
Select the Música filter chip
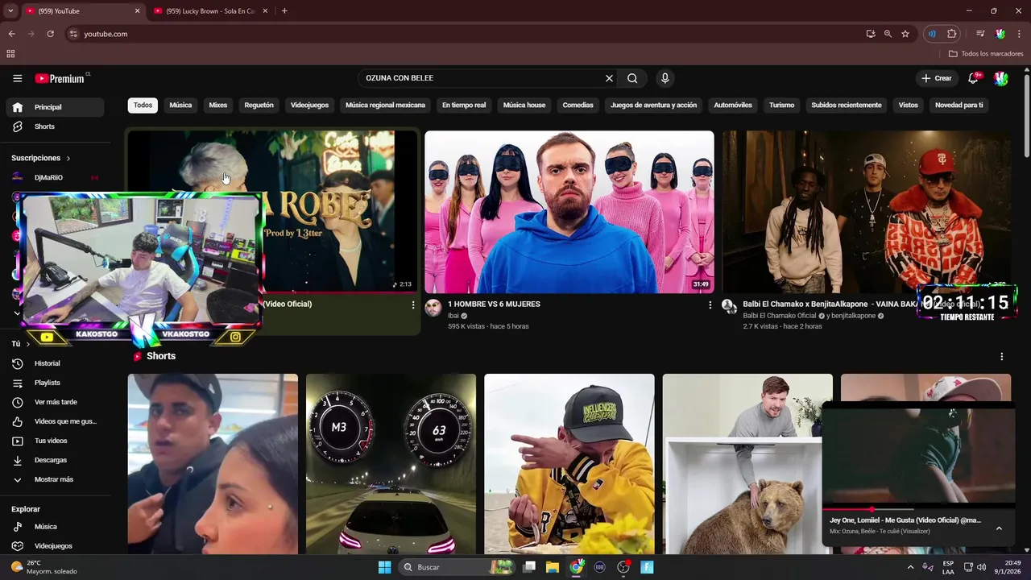click(x=180, y=105)
